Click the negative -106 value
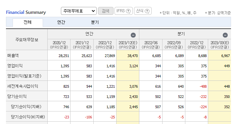This screenshot has width=234, height=124. tap(88, 117)
